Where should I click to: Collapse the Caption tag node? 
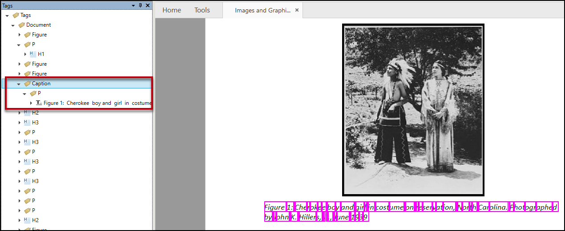(19, 84)
